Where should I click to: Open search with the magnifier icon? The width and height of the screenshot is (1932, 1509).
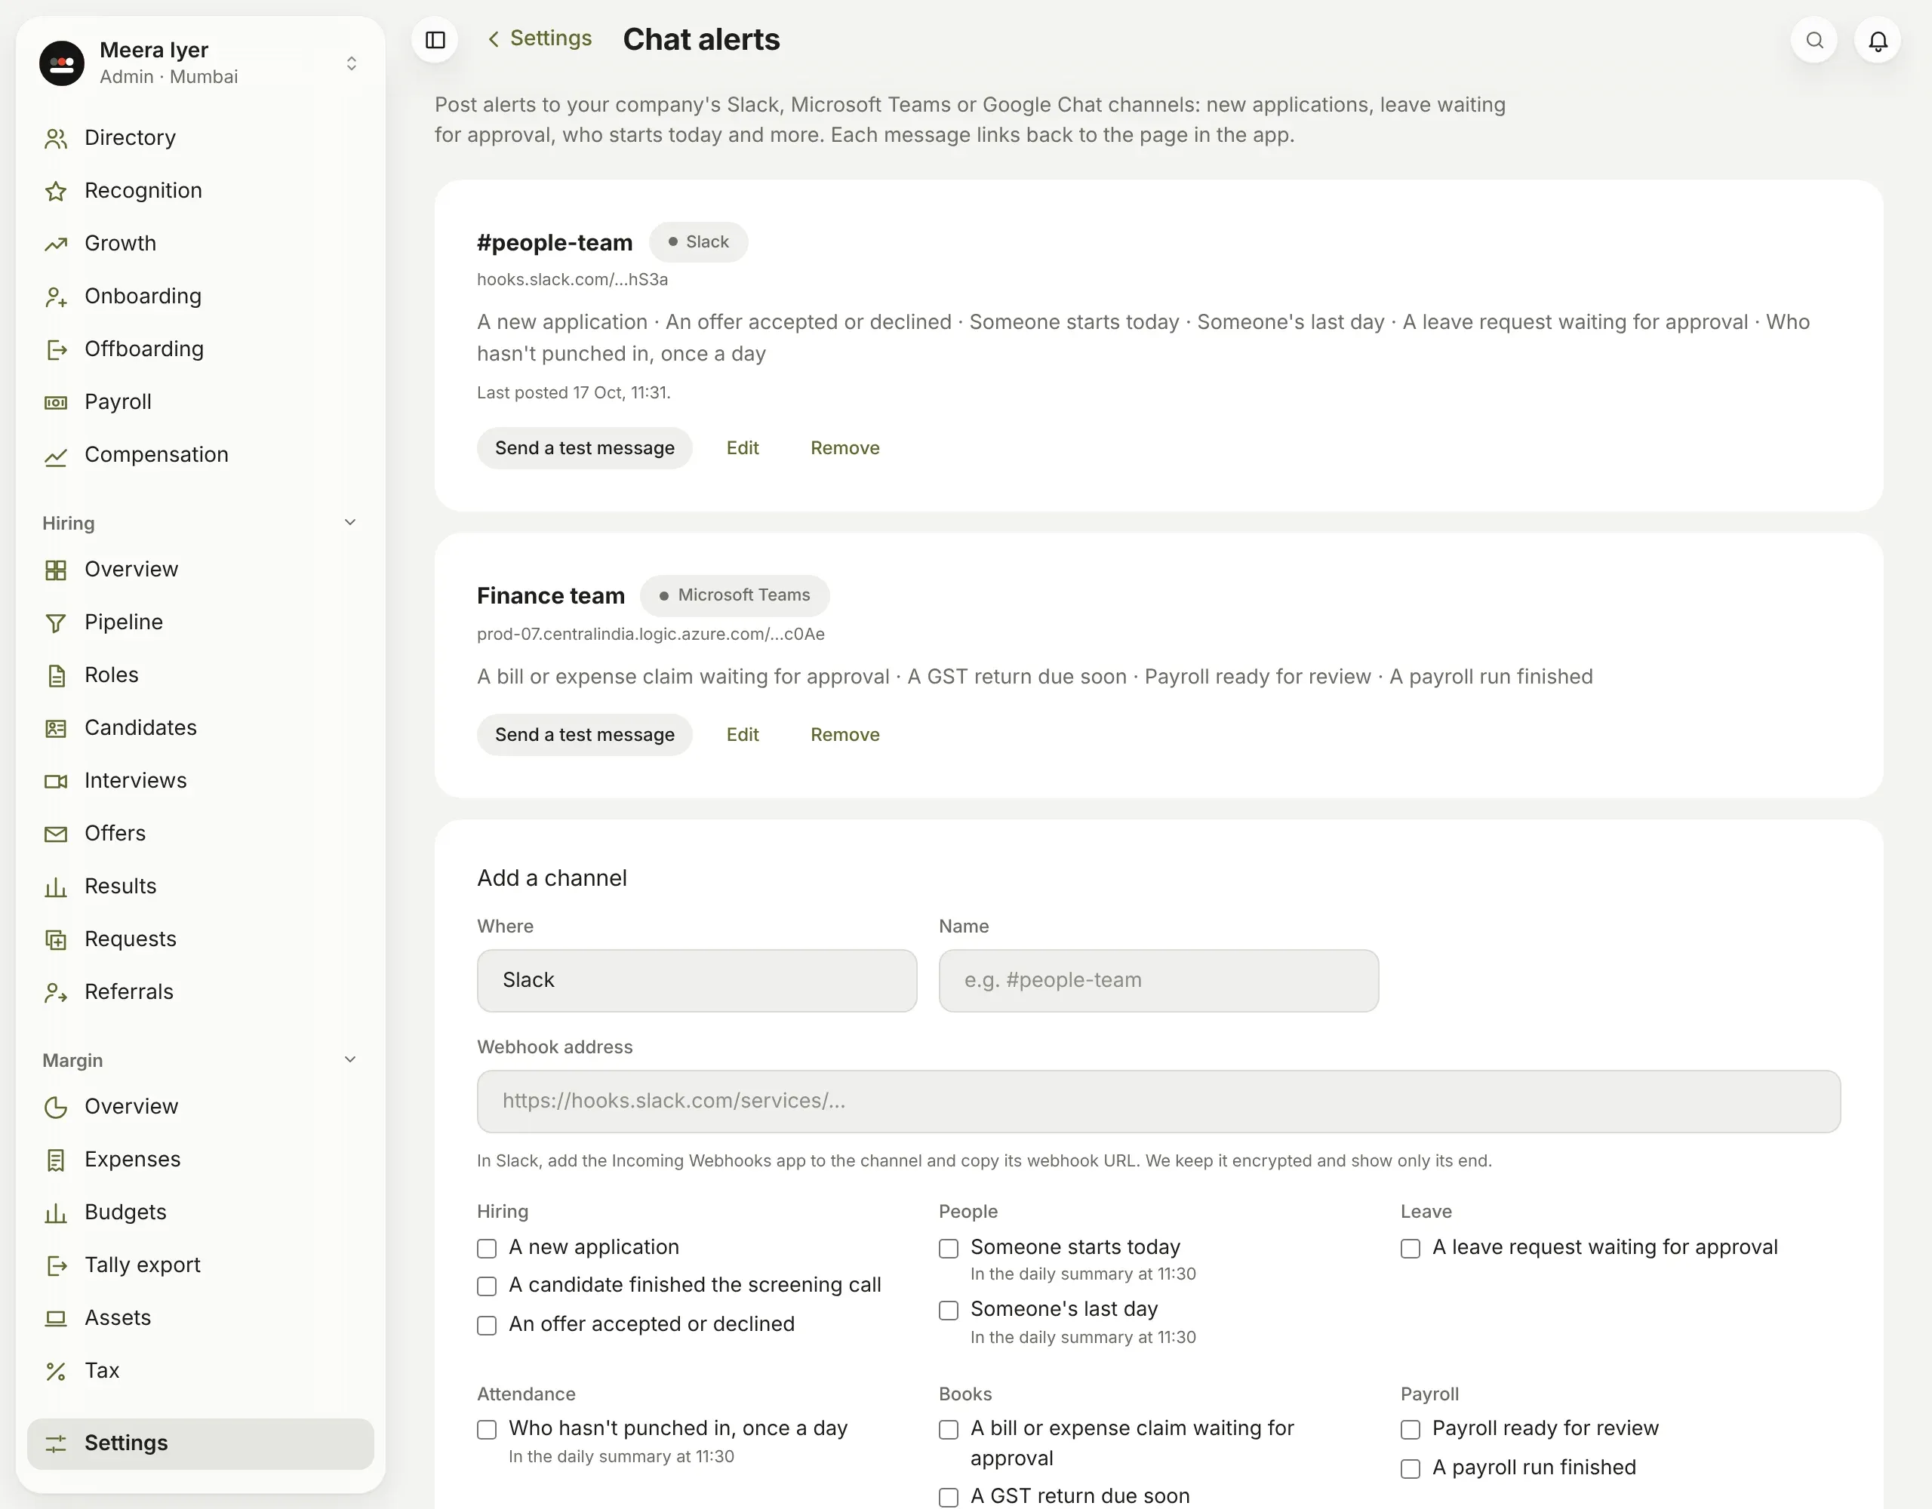[x=1814, y=40]
